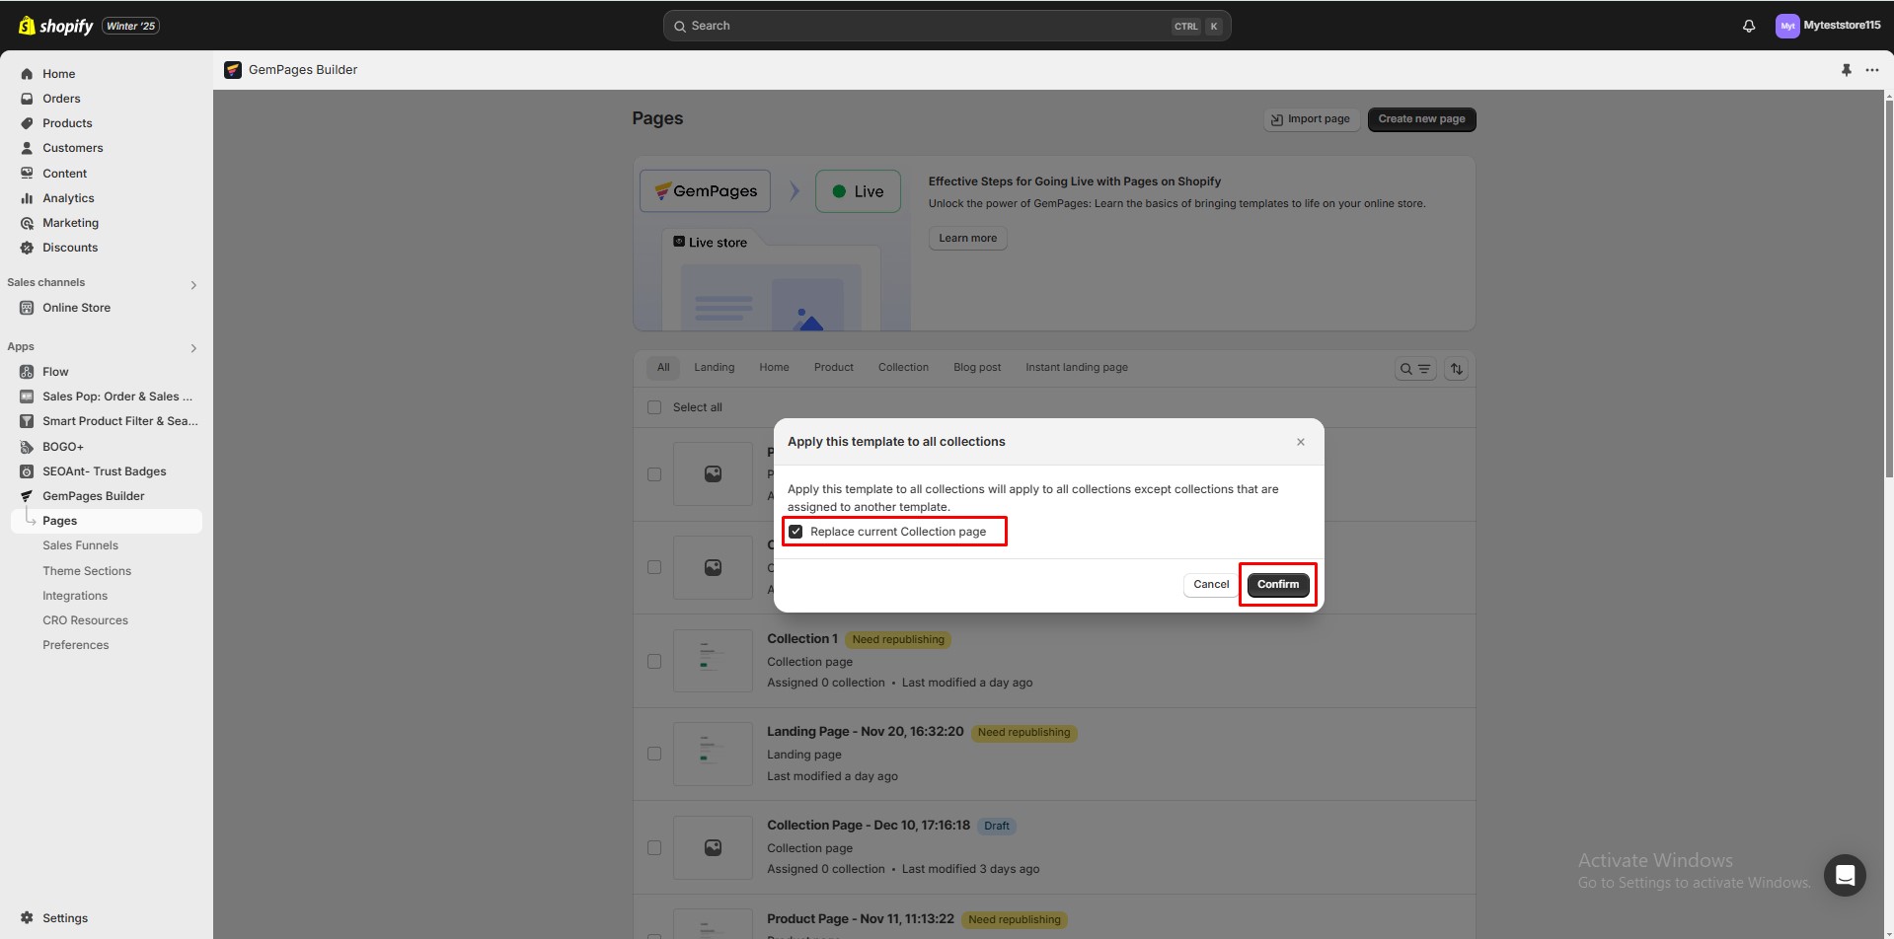Collapse the GemPages Builder Pages subtree

(32, 520)
